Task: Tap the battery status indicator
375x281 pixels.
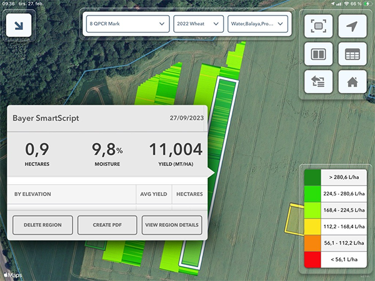Action: pyautogui.click(x=367, y=4)
